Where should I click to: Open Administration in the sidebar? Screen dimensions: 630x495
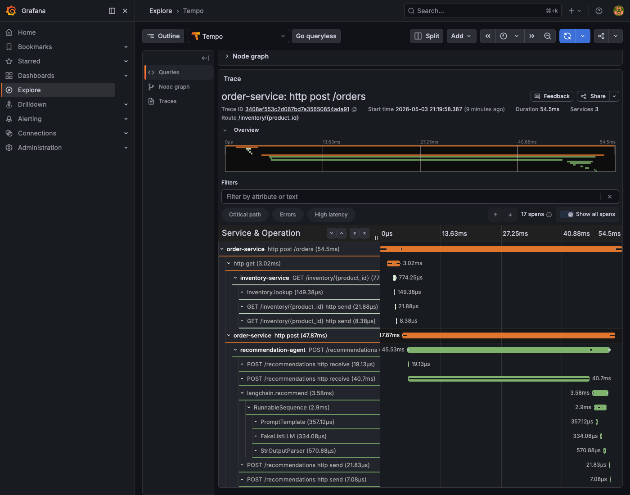pos(40,148)
